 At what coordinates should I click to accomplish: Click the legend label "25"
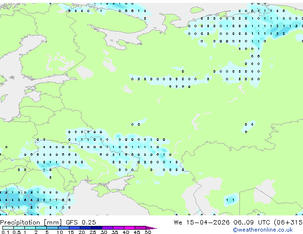(93, 232)
